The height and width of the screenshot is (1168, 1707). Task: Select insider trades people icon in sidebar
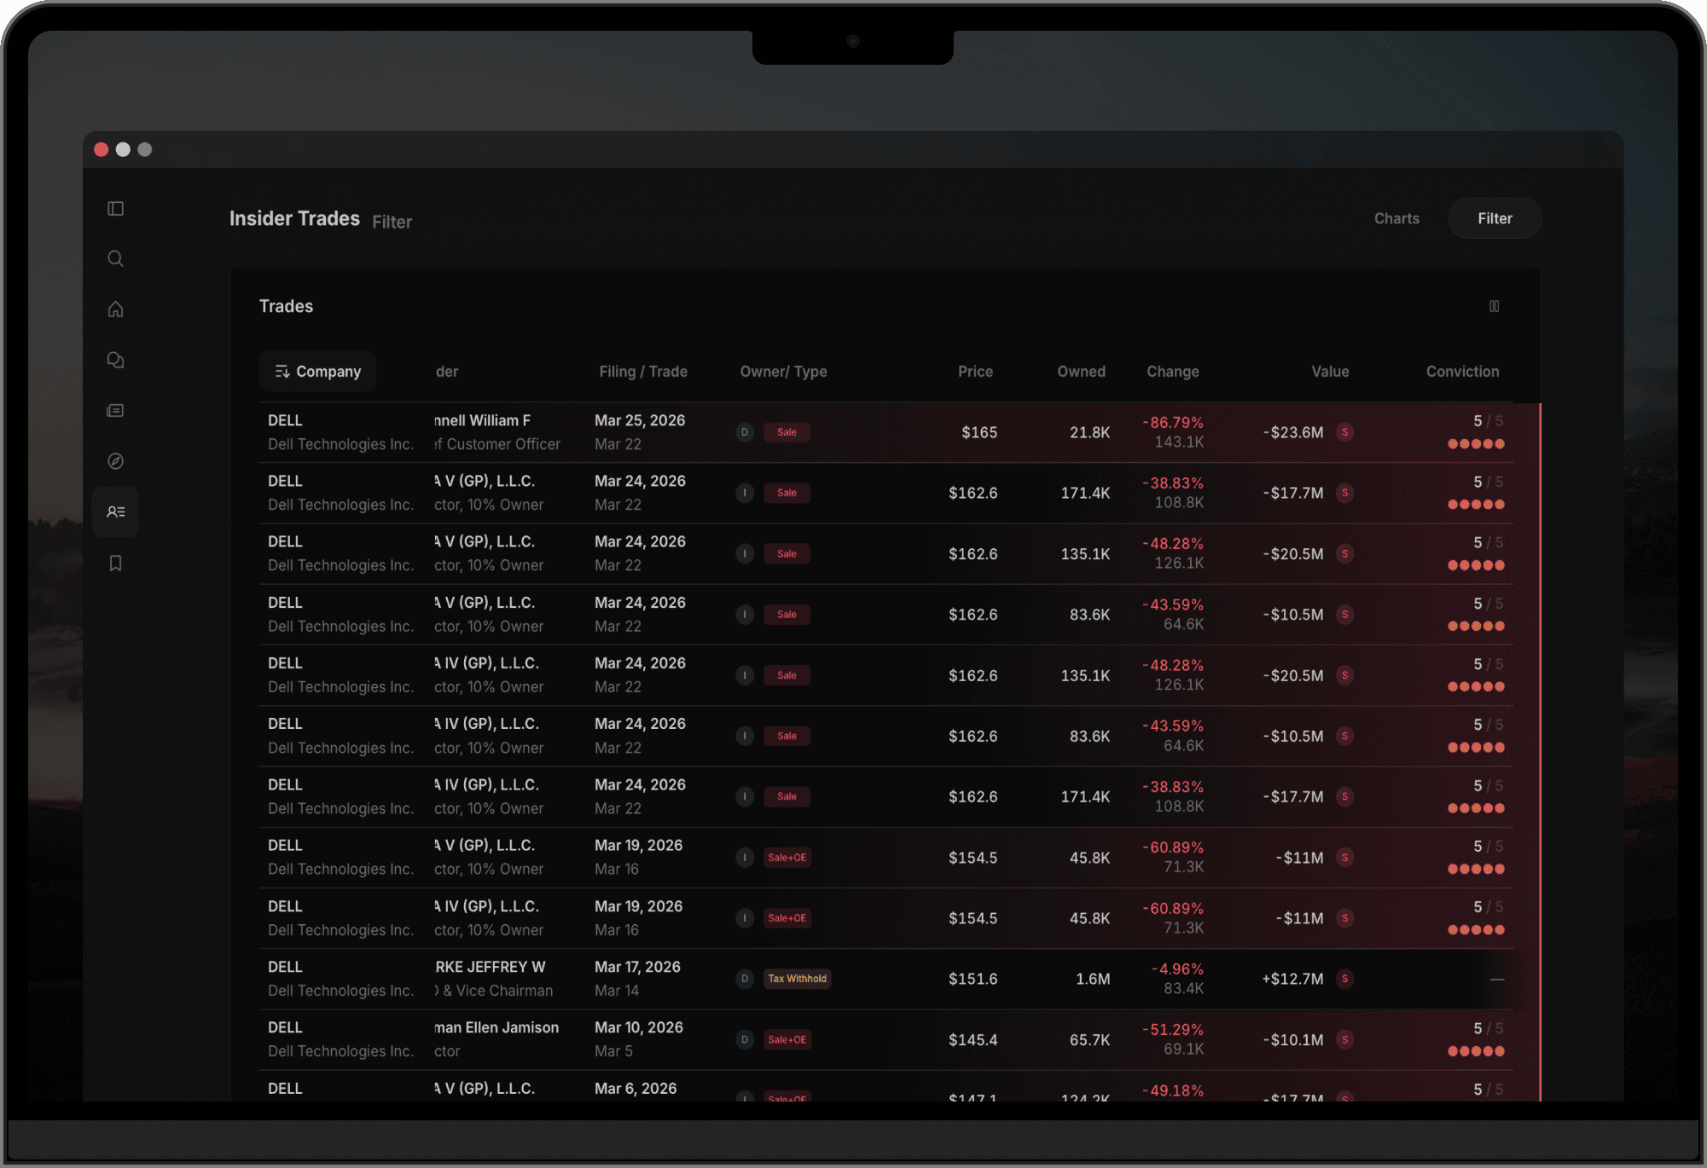coord(116,512)
